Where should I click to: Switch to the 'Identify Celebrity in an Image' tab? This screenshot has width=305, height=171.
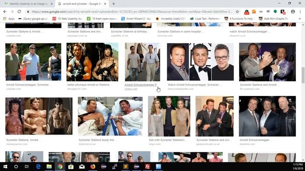[x=29, y=4]
